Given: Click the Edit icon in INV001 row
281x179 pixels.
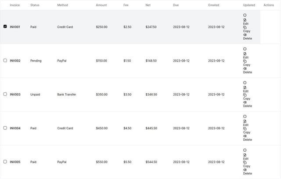Looking at the screenshot, I should [x=245, y=20].
